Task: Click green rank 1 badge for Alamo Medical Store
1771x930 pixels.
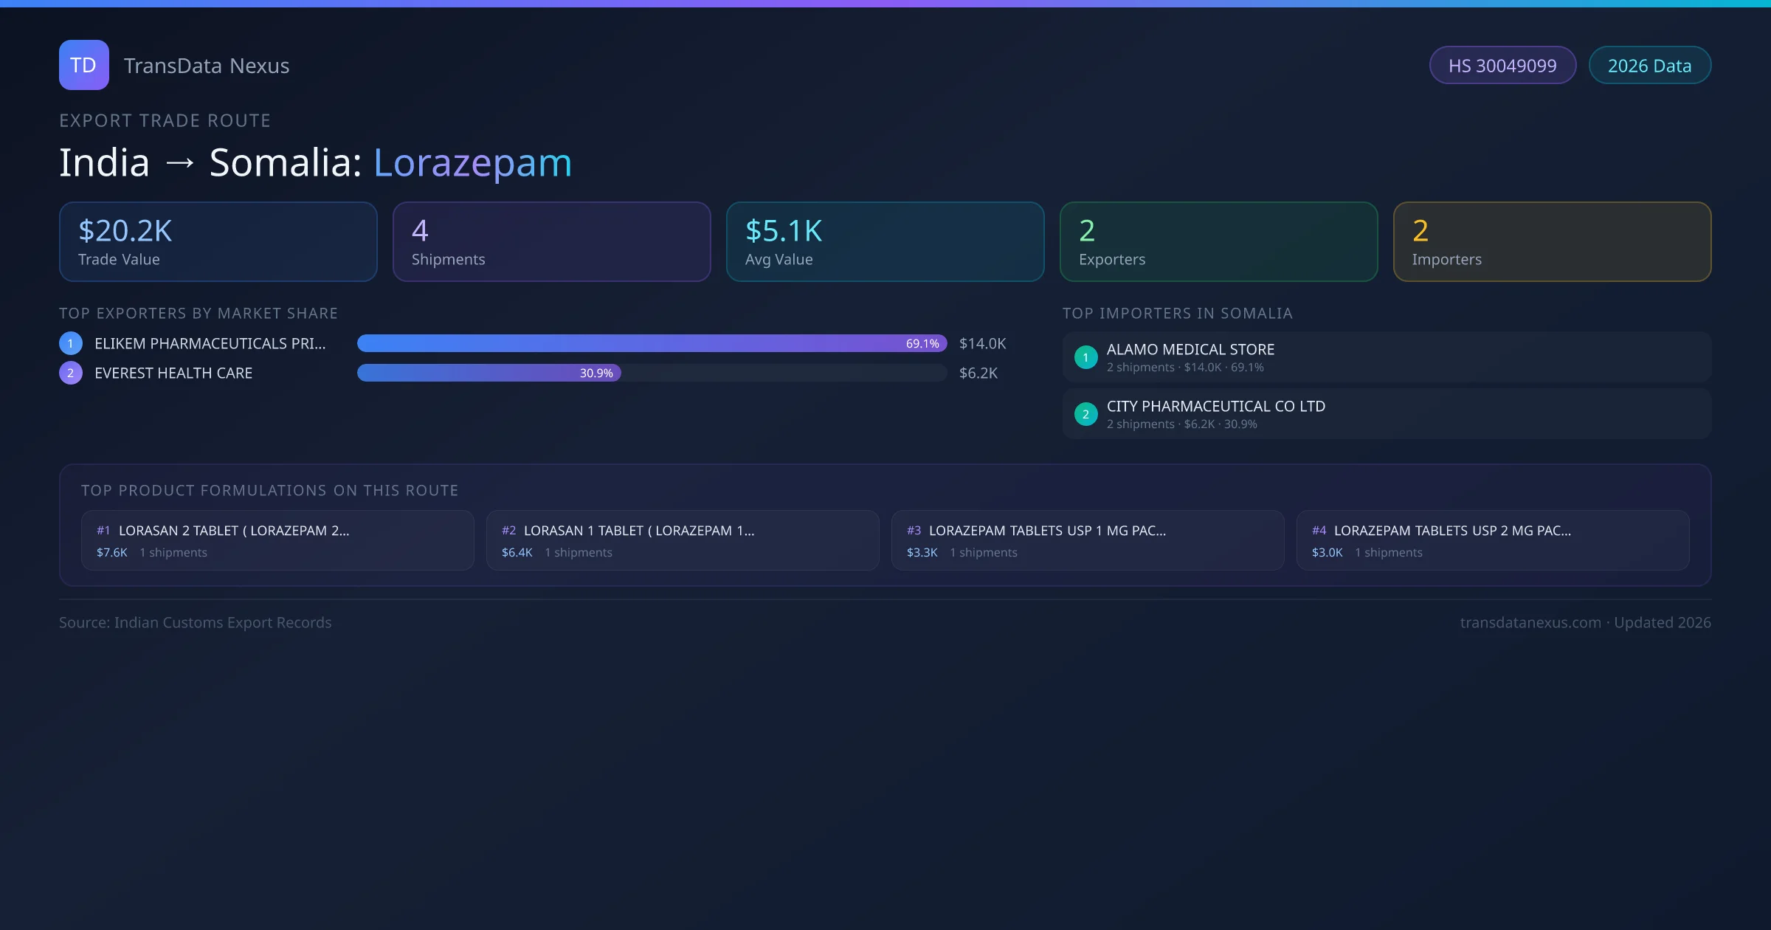Action: pyautogui.click(x=1085, y=357)
